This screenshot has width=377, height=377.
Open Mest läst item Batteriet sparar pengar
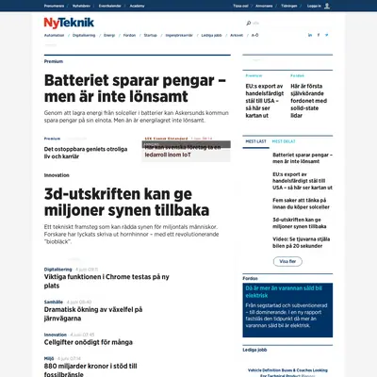(x=303, y=158)
